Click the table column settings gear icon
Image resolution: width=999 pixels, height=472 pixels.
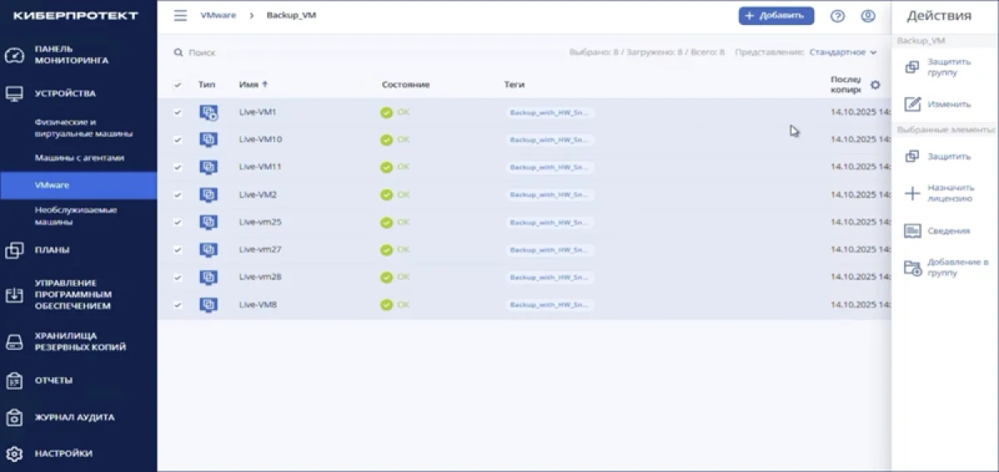(x=875, y=85)
